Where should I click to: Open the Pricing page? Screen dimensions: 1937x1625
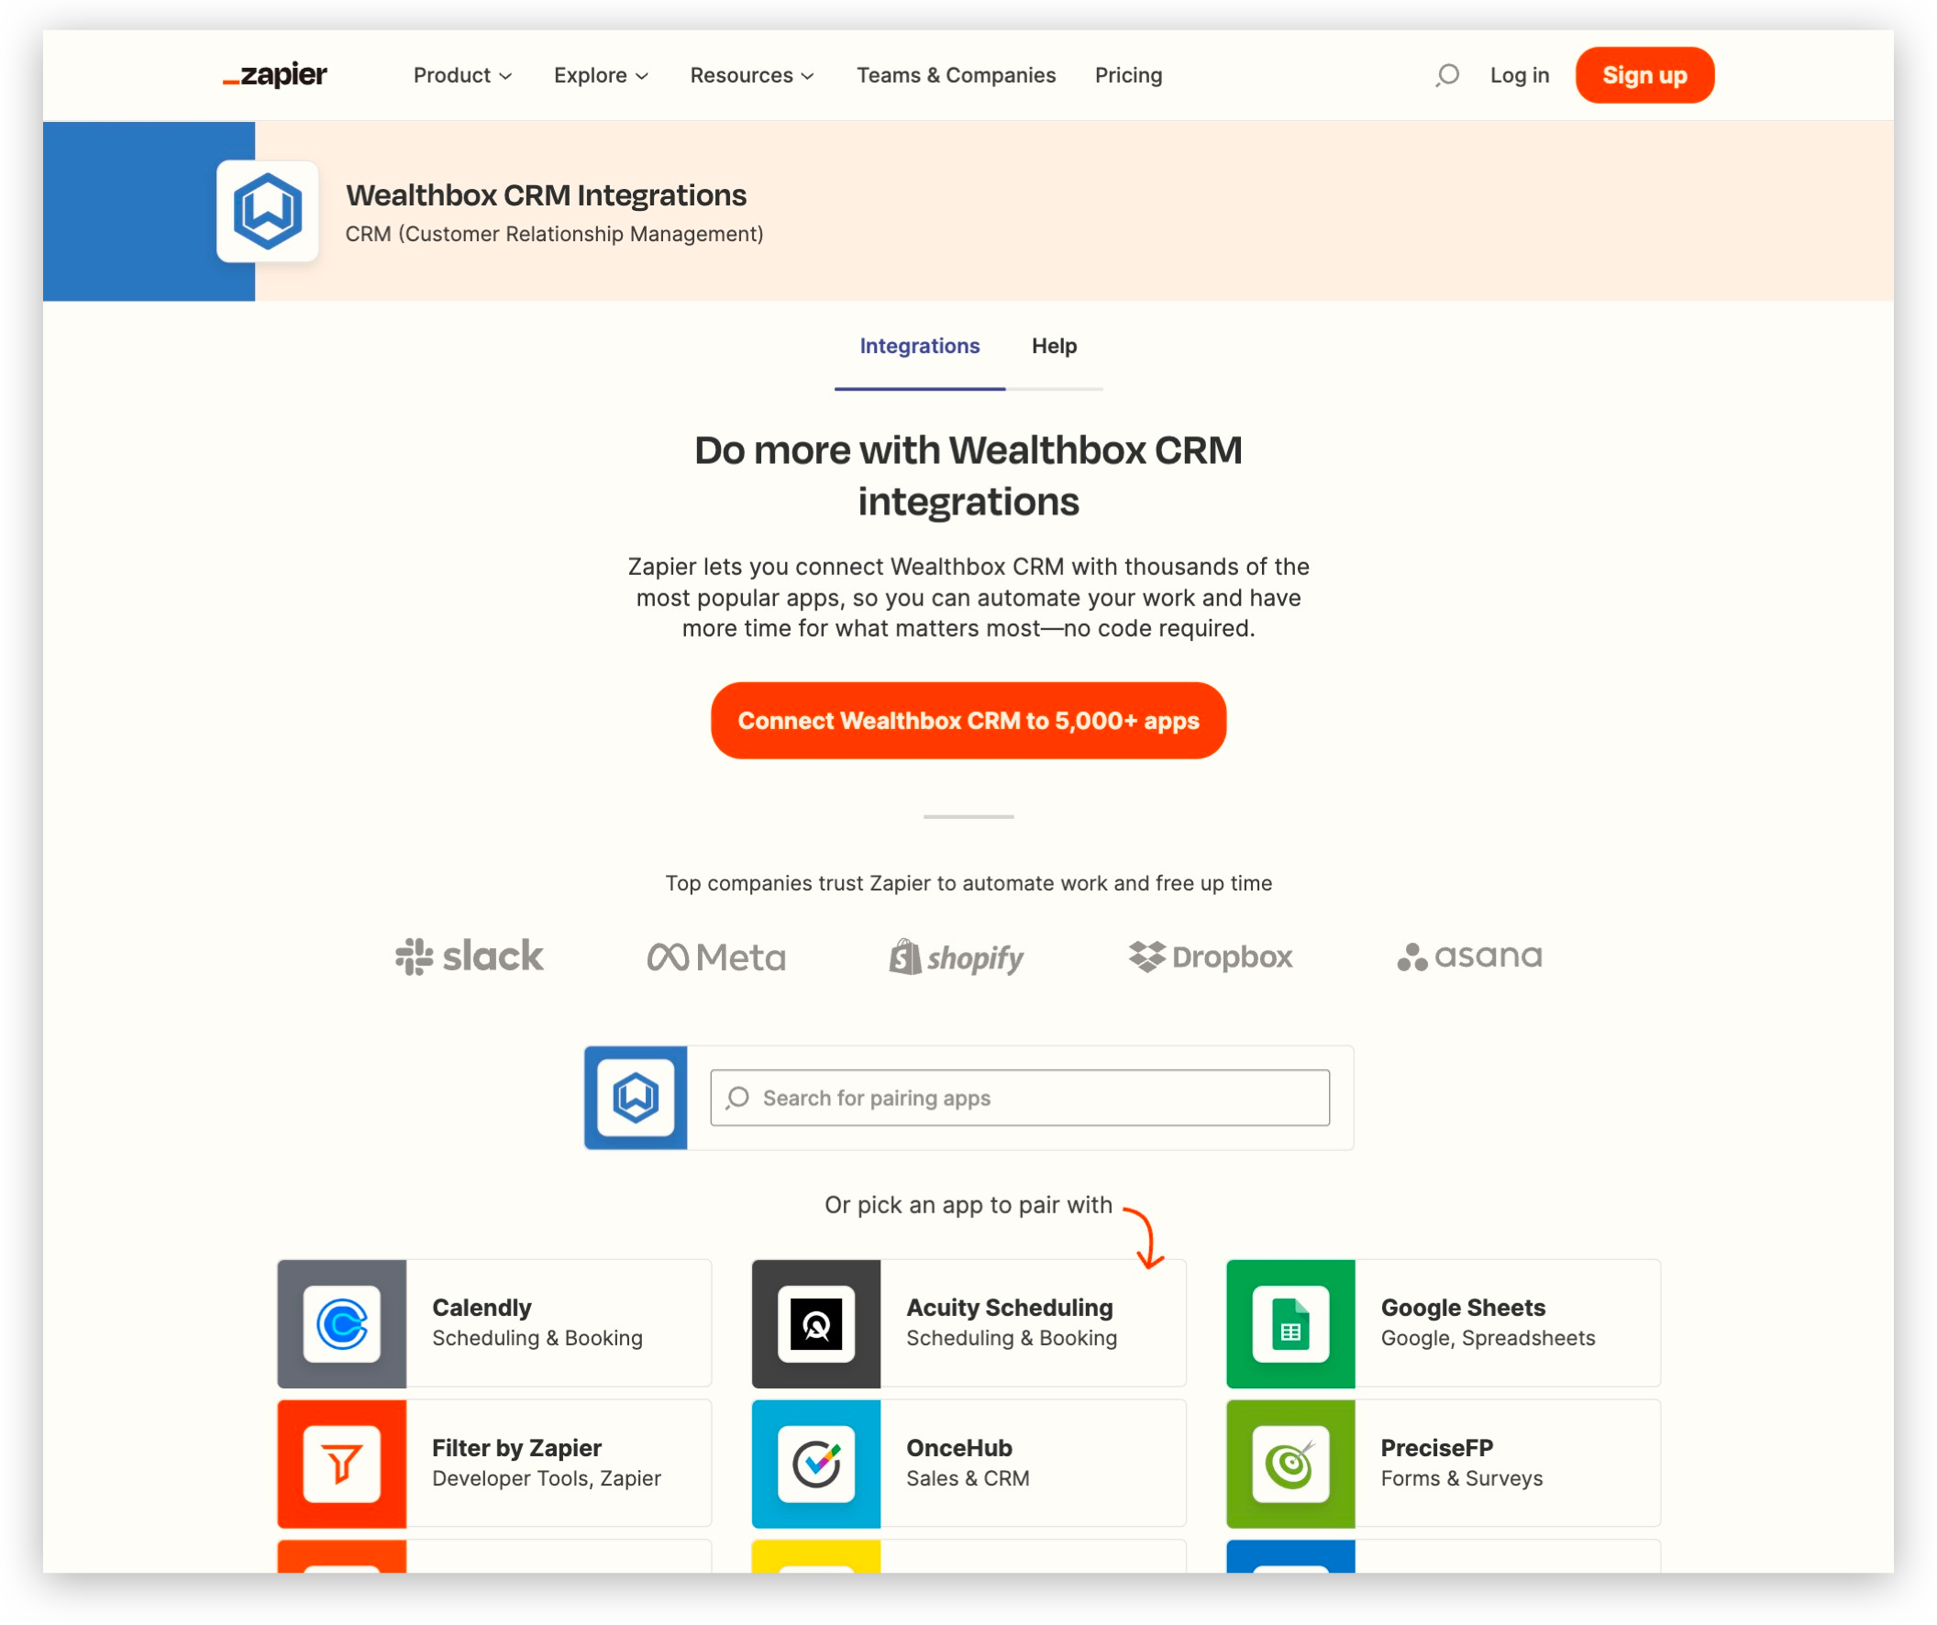click(x=1128, y=74)
